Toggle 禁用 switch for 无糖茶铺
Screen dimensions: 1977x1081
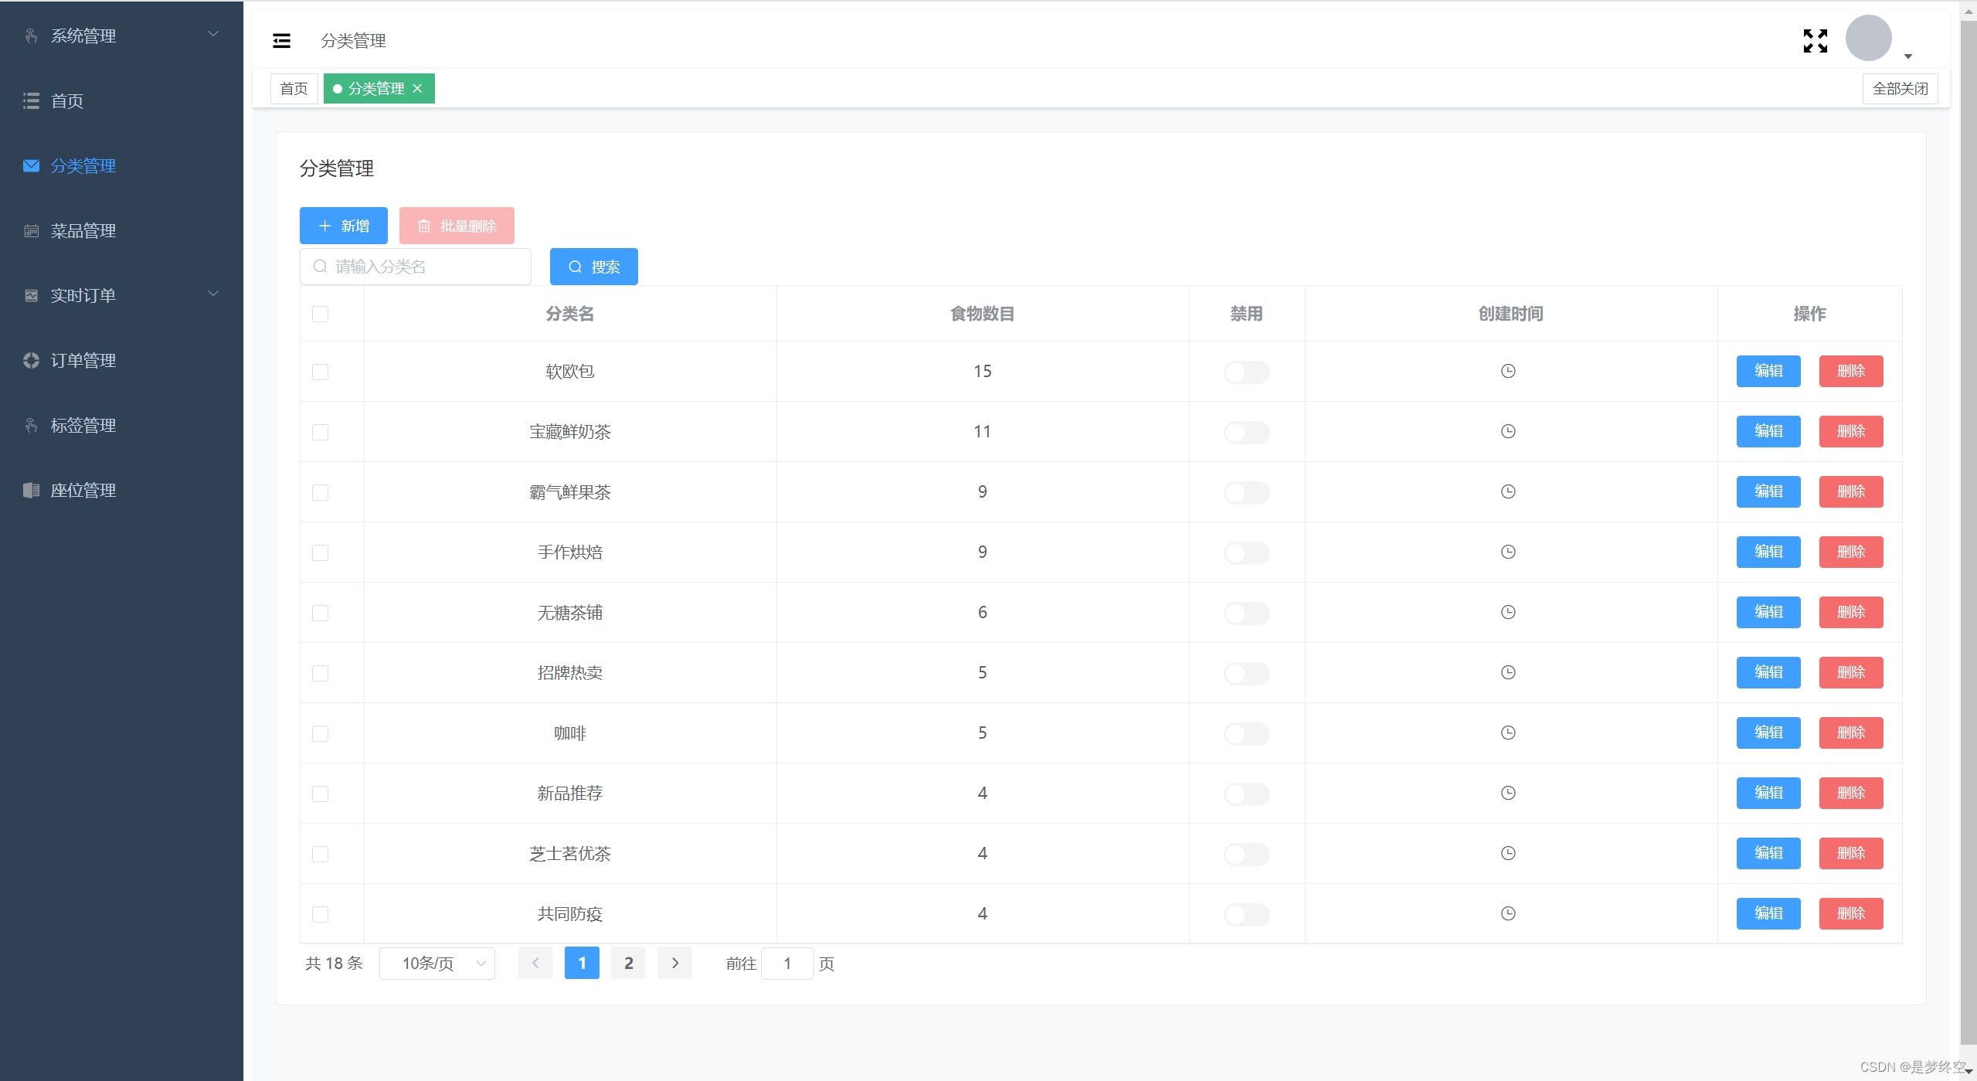tap(1246, 613)
